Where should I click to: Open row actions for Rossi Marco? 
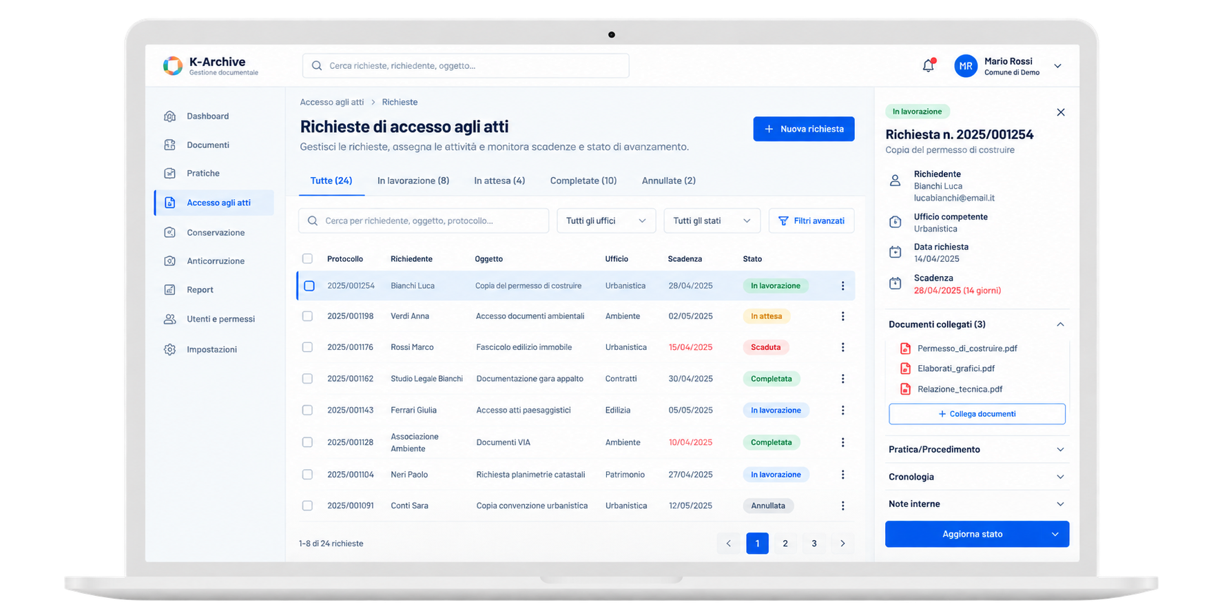842,347
